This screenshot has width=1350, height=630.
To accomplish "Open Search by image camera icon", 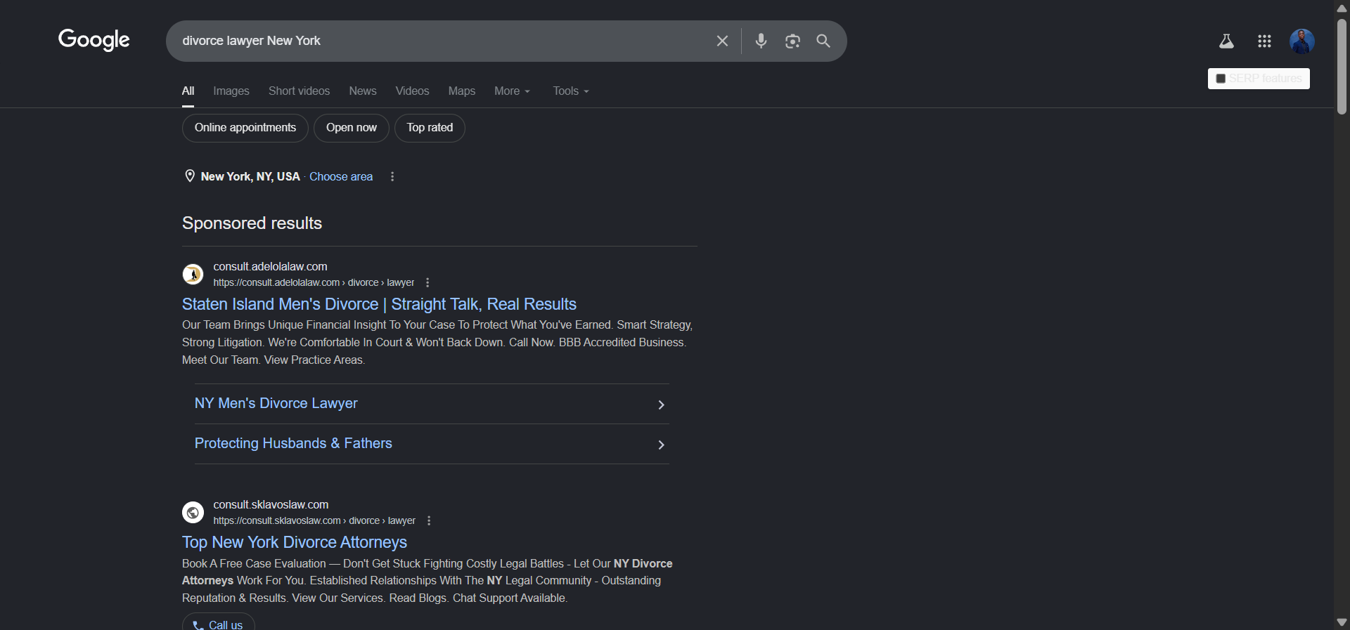I will point(792,41).
